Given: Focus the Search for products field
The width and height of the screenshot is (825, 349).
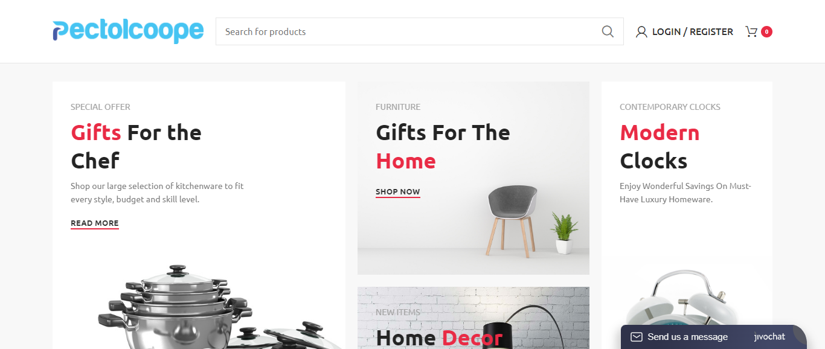Looking at the screenshot, I should [408, 31].
